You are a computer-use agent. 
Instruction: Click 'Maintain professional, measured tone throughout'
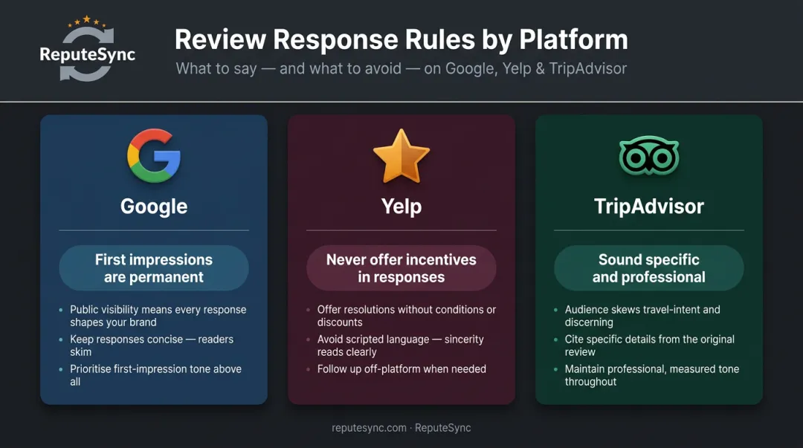(x=652, y=375)
